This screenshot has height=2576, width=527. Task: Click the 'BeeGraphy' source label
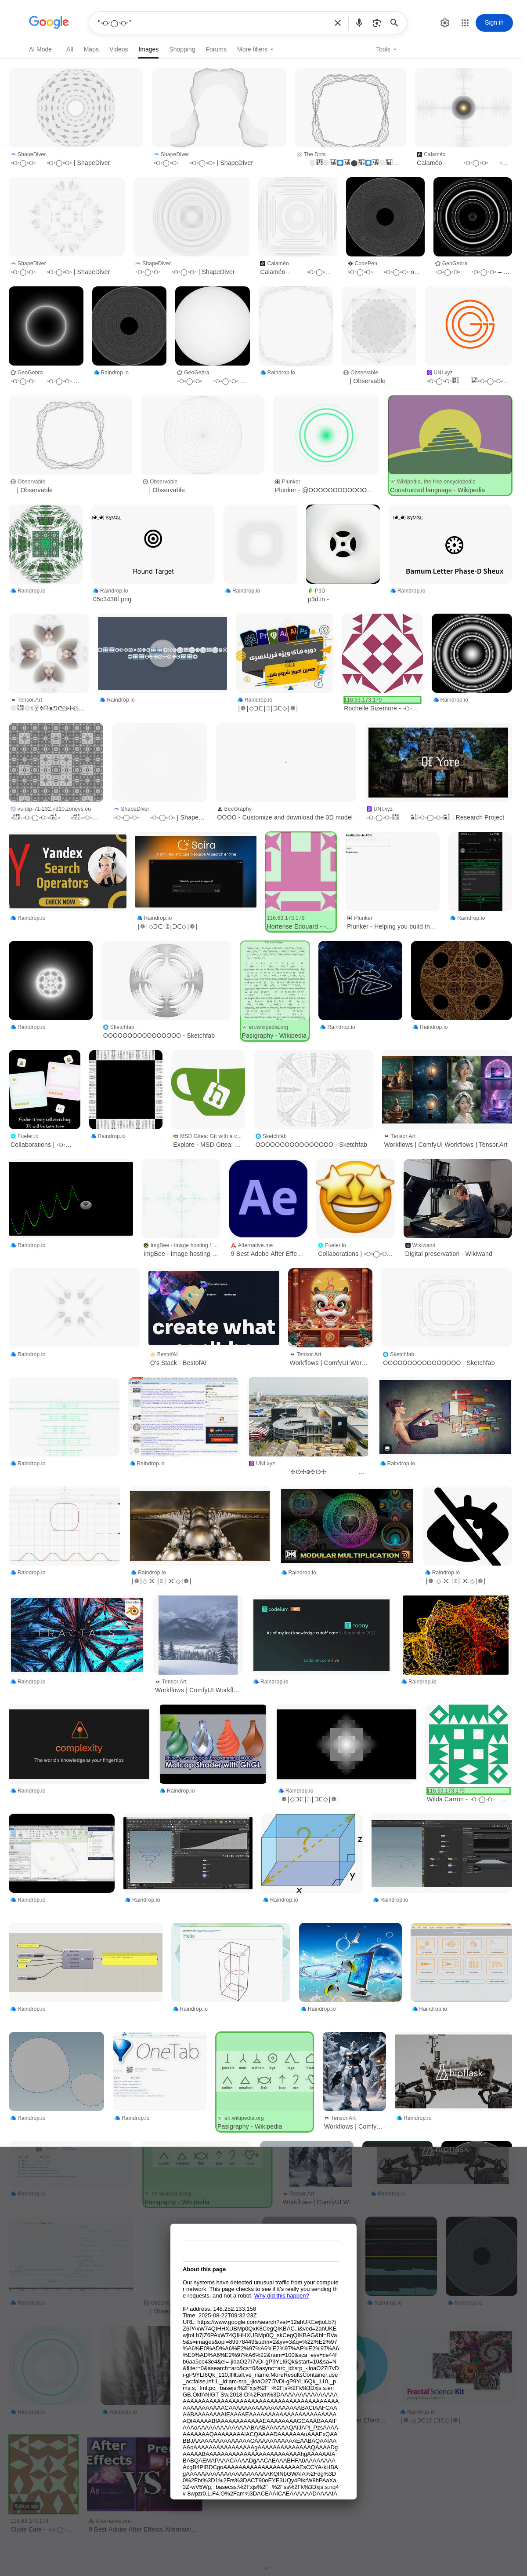tap(238, 809)
